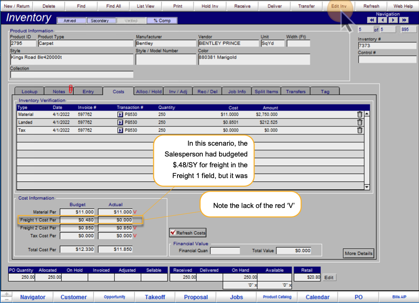
Task: Click the trash icon on Landed row
Action: click(x=360, y=122)
